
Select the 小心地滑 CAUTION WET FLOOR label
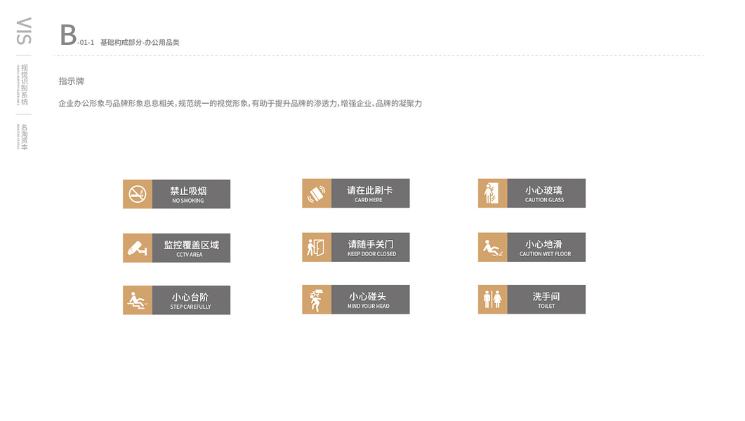click(x=546, y=247)
